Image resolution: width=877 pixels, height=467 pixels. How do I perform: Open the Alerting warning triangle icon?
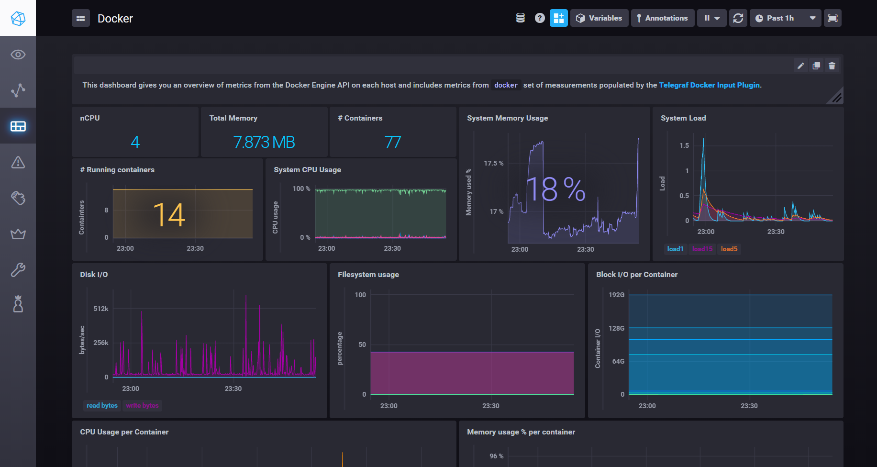tap(18, 162)
